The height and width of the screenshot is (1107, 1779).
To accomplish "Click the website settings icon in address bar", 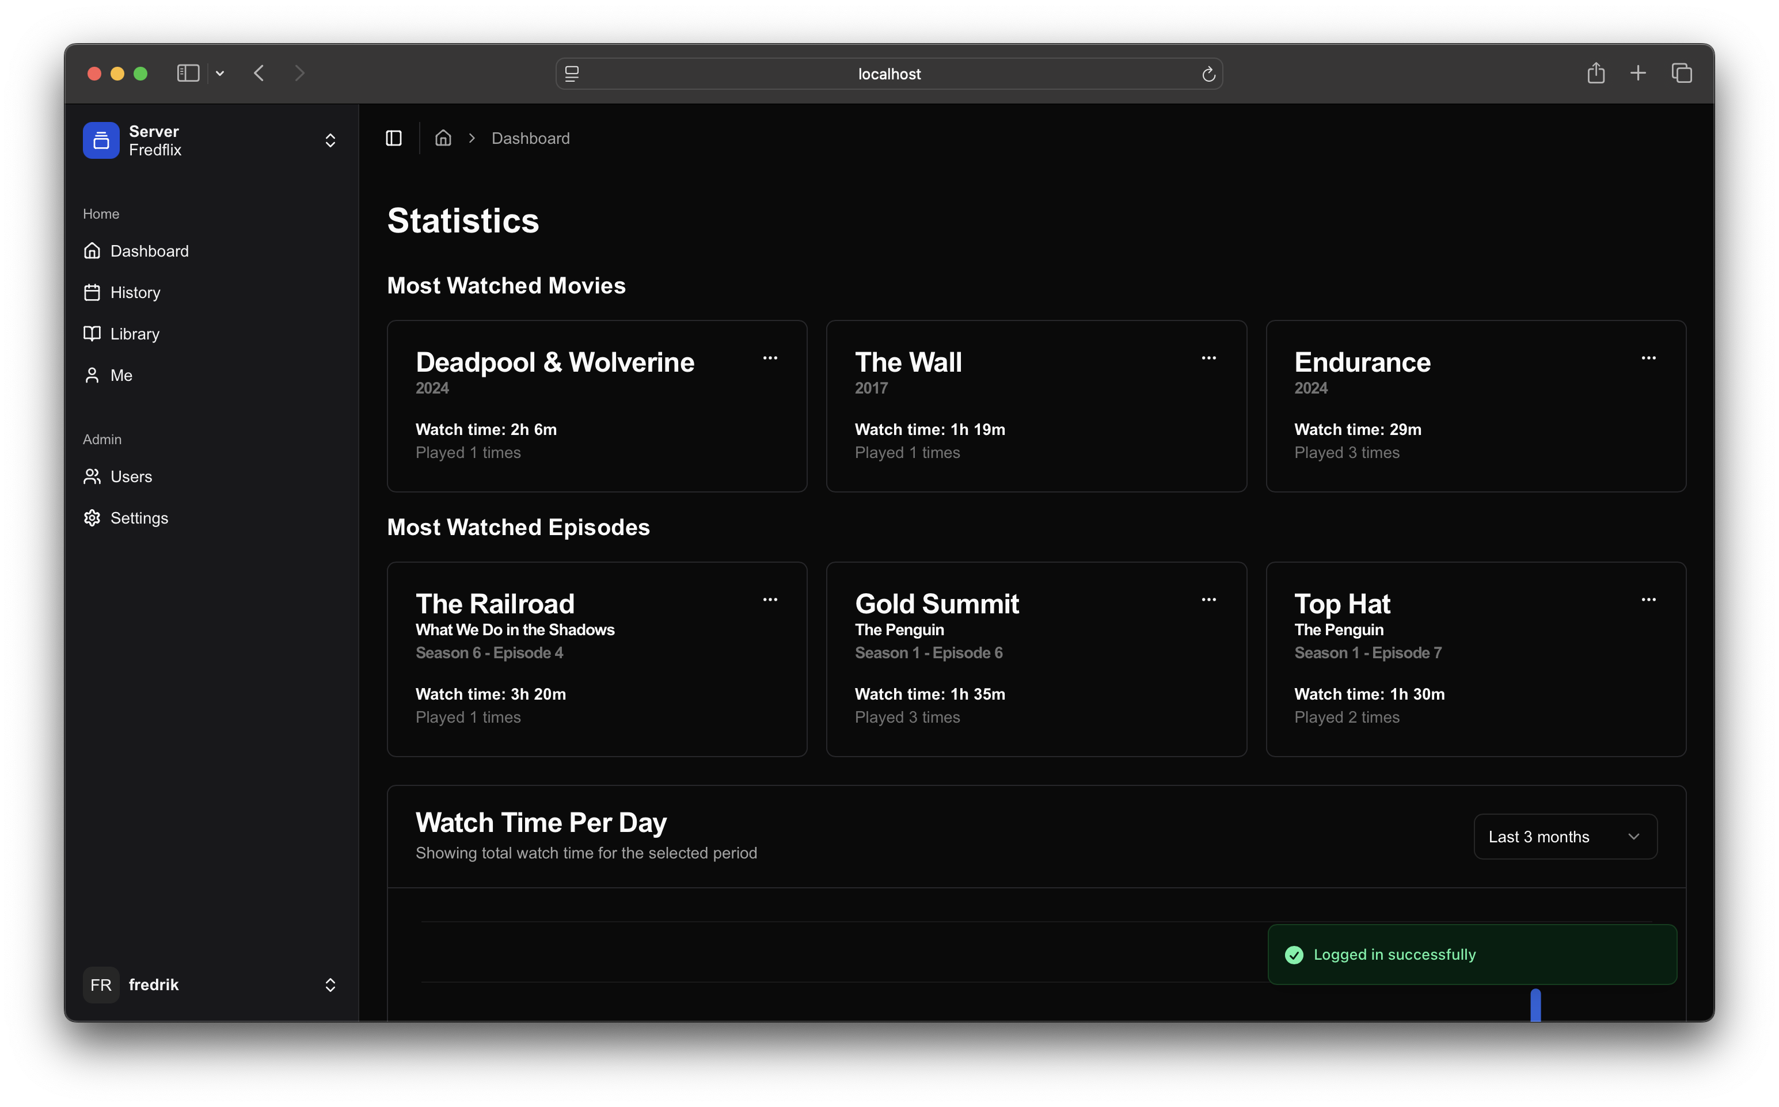I will 572,74.
